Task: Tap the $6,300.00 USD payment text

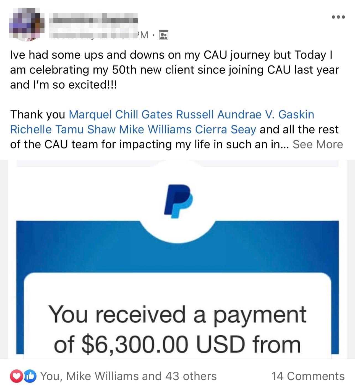Action: 177,344
